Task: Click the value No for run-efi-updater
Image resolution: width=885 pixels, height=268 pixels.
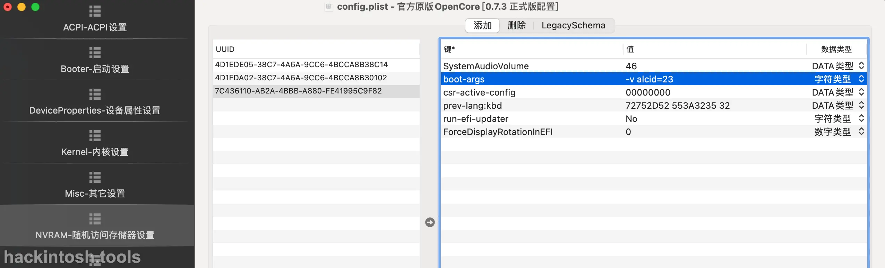Action: (x=631, y=119)
